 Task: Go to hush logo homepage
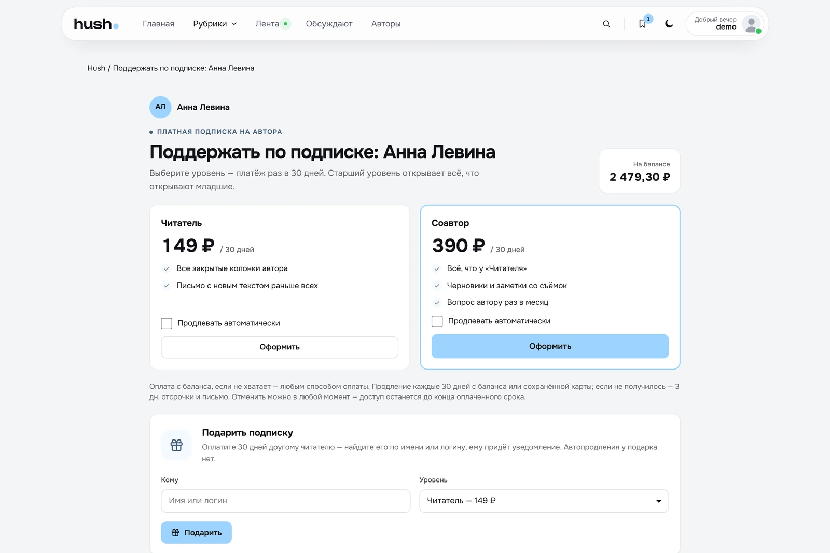(x=96, y=24)
